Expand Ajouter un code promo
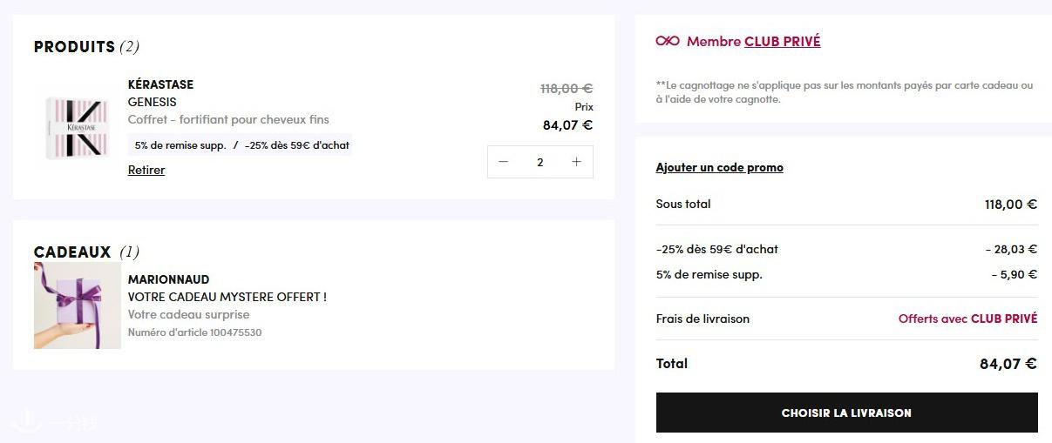Image resolution: width=1052 pixels, height=443 pixels. click(x=719, y=167)
